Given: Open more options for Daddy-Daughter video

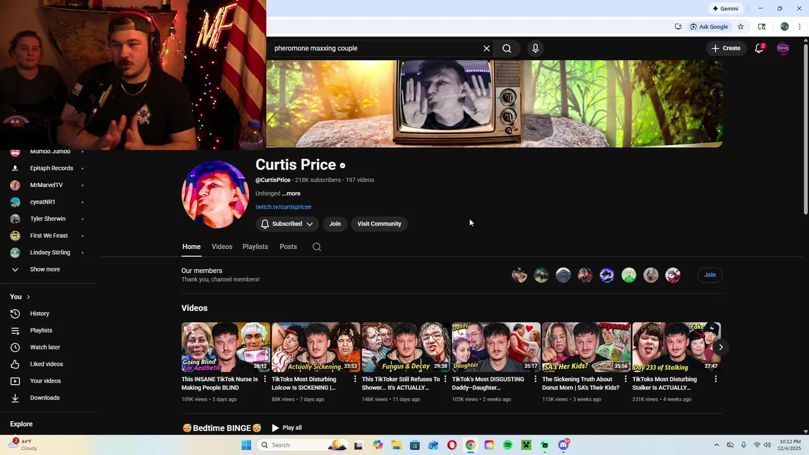Looking at the screenshot, I should tap(535, 379).
